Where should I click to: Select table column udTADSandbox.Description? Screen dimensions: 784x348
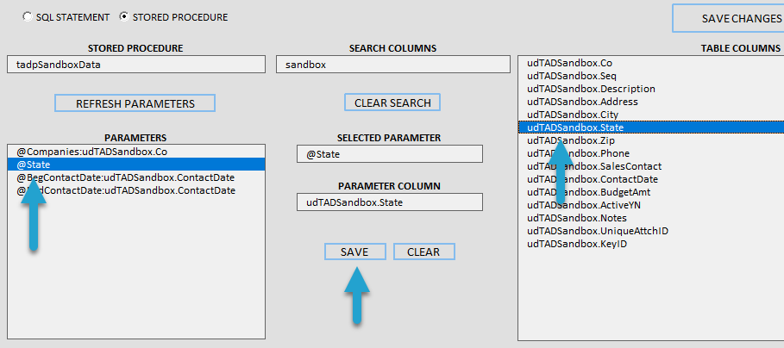pyautogui.click(x=651, y=89)
